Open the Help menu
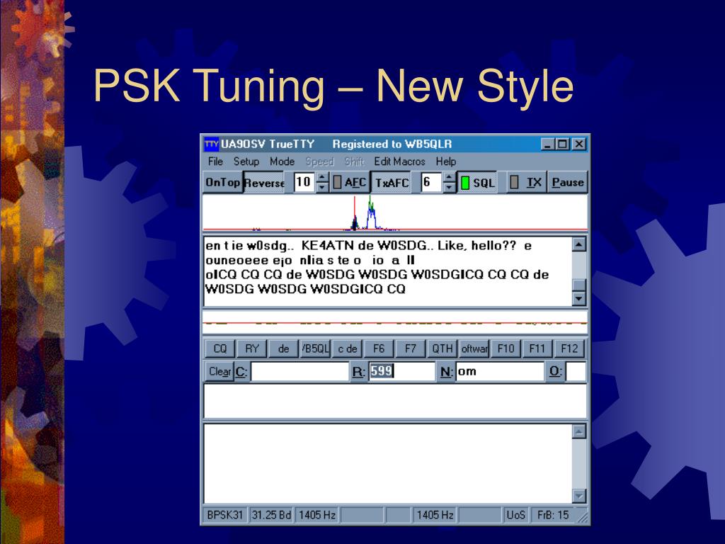Image resolution: width=725 pixels, height=544 pixels. (446, 161)
